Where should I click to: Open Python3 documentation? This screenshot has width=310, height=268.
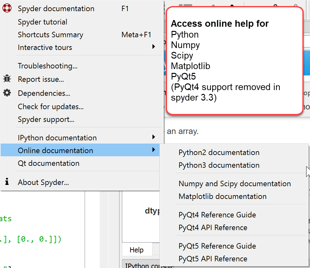(234, 165)
